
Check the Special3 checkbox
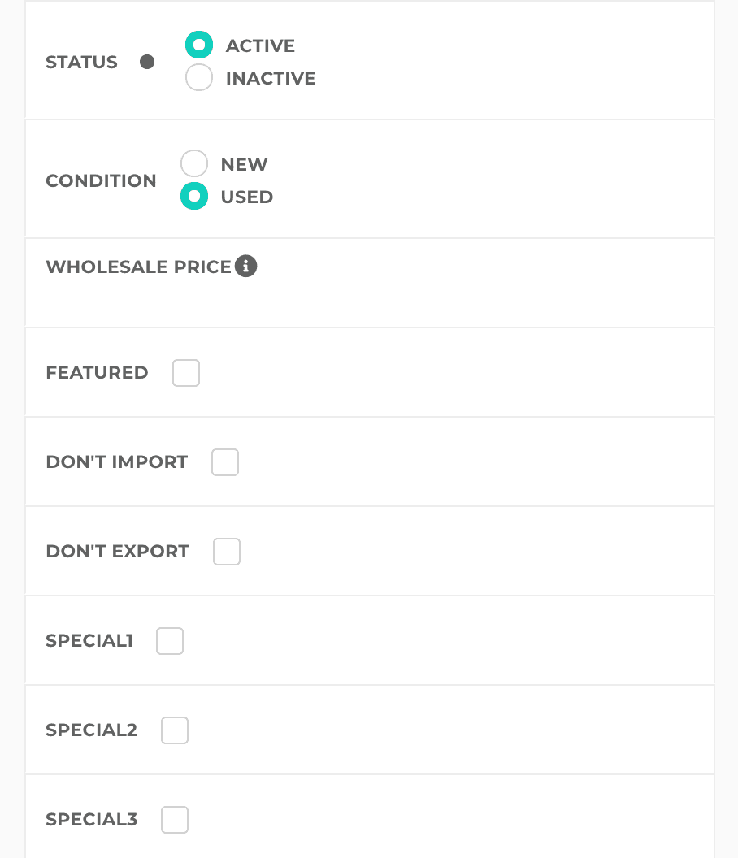click(x=175, y=820)
